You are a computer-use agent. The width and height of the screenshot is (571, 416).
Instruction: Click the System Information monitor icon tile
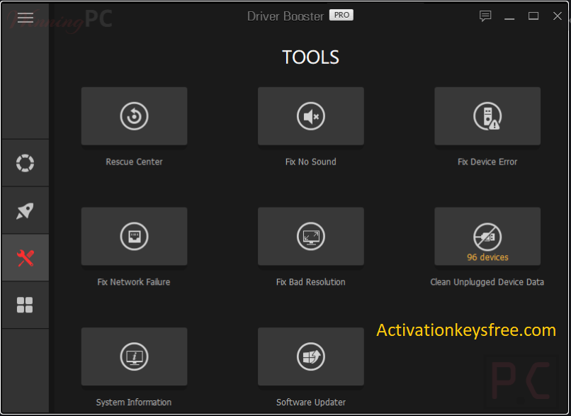135,356
